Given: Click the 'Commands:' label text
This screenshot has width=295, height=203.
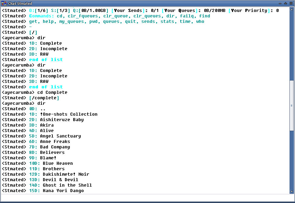Looking at the screenshot, I should (x=41, y=16).
